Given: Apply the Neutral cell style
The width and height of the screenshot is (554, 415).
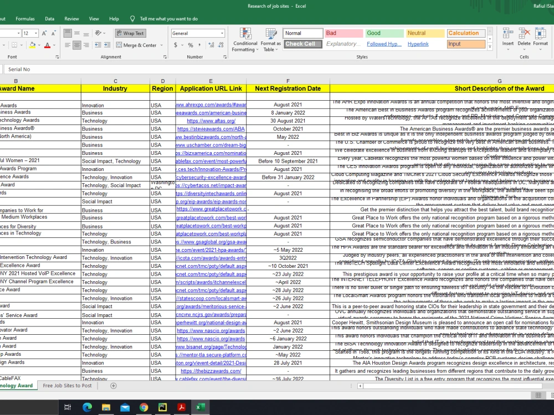Looking at the screenshot, I should pos(425,33).
